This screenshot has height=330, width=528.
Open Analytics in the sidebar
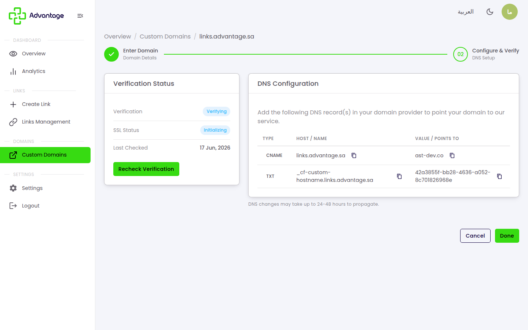pos(45,71)
